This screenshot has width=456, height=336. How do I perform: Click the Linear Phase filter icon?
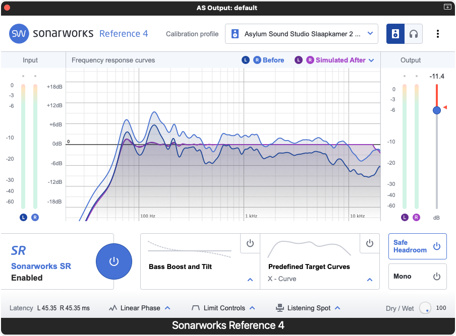[x=113, y=308]
